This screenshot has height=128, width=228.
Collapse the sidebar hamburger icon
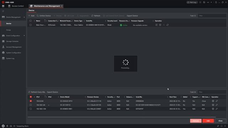click(3, 11)
